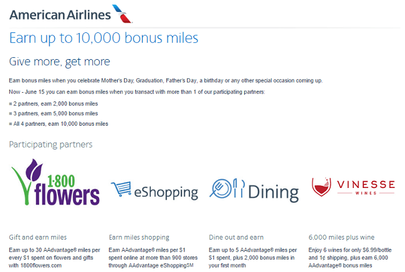Click the 1800flowers.com description text
This screenshot has width=405, height=272.
54,258
